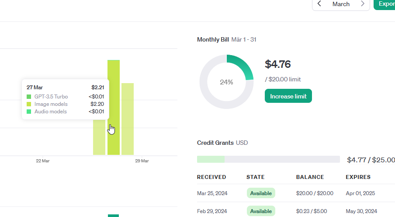Go to next month using right arrow
395x217 pixels.
coord(362,4)
